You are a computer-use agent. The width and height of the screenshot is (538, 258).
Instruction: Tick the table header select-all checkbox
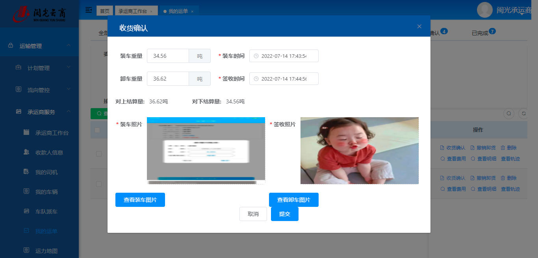tap(97, 130)
